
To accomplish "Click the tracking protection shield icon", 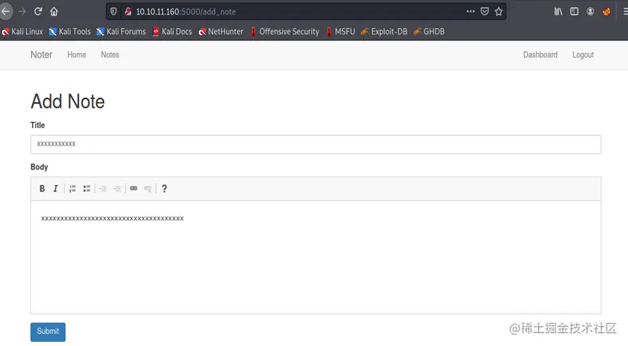I will (x=114, y=11).
